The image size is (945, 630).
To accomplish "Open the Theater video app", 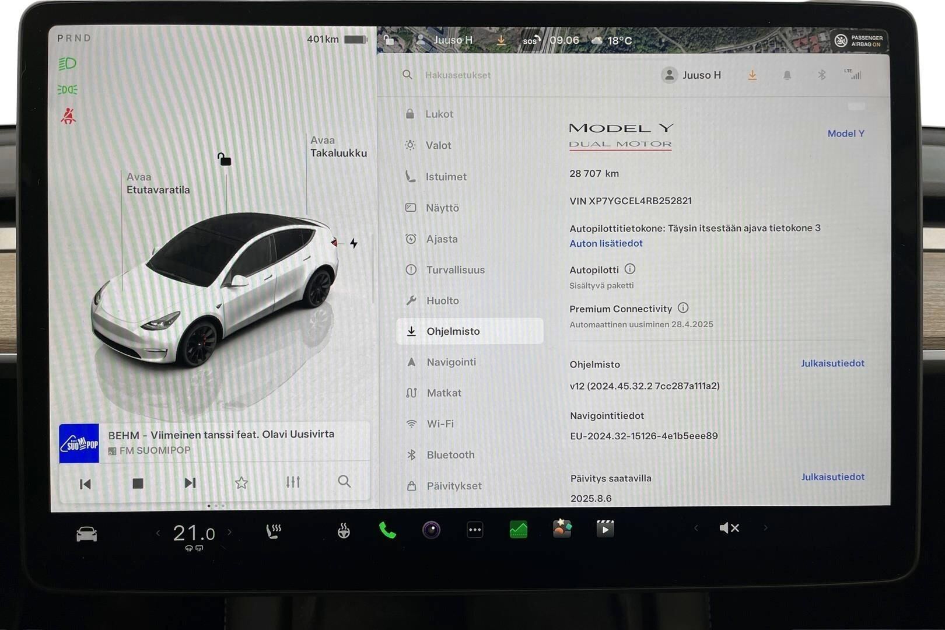I will click(x=605, y=529).
